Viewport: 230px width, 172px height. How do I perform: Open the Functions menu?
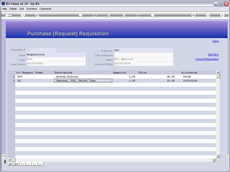point(32,9)
